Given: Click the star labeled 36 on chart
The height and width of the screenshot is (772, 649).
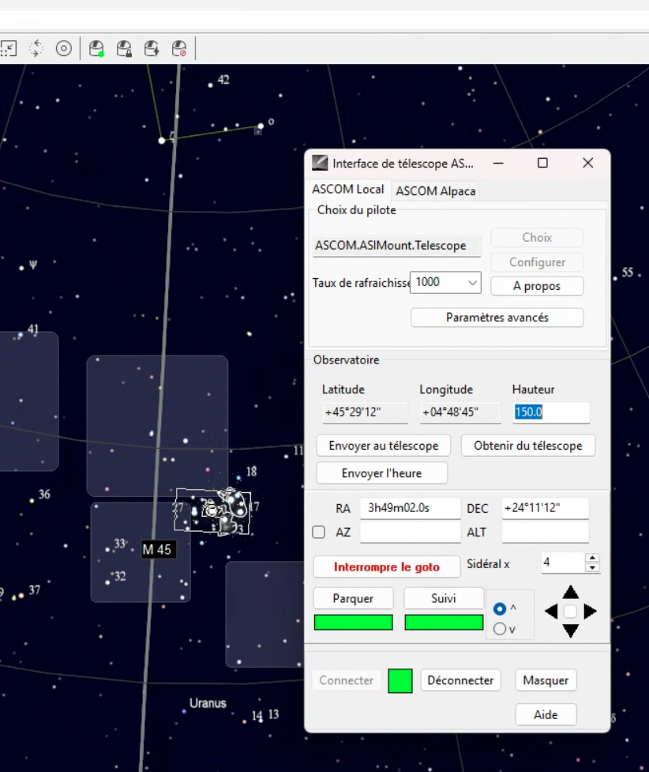Looking at the screenshot, I should click(x=32, y=501).
